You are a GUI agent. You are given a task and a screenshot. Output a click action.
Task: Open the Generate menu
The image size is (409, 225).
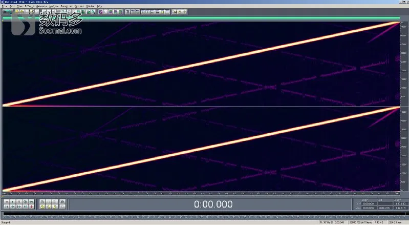click(41, 6)
